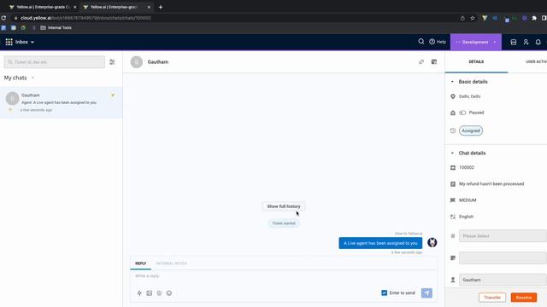Screen dimensions: 547x307
Task: Toggle the Paused bot switch
Action: (462, 113)
